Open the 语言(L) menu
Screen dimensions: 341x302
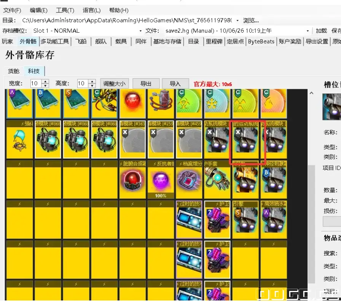pos(92,10)
